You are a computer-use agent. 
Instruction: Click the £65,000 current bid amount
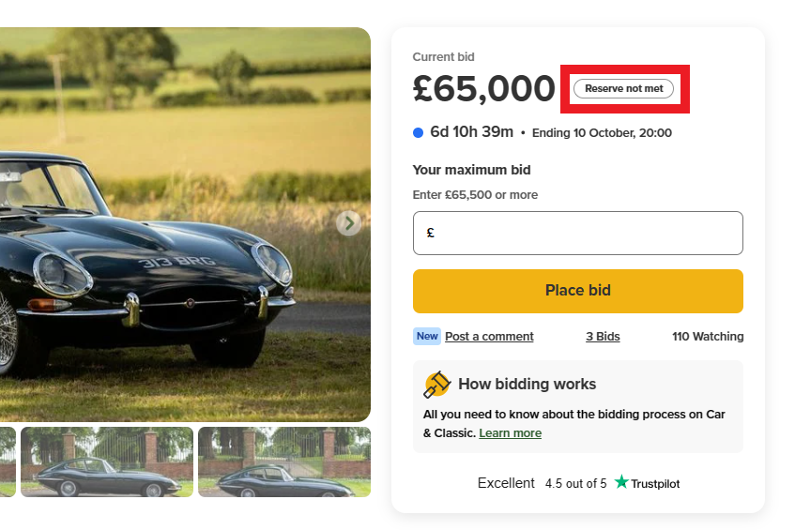tap(484, 89)
